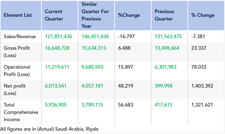Image resolution: width=225 pixels, height=134 pixels.
Task: Click the Saudi Arabia Riyals figures footnote
Action: coord(49,129)
